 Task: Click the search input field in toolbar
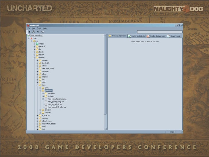pyautogui.click(x=160, y=32)
